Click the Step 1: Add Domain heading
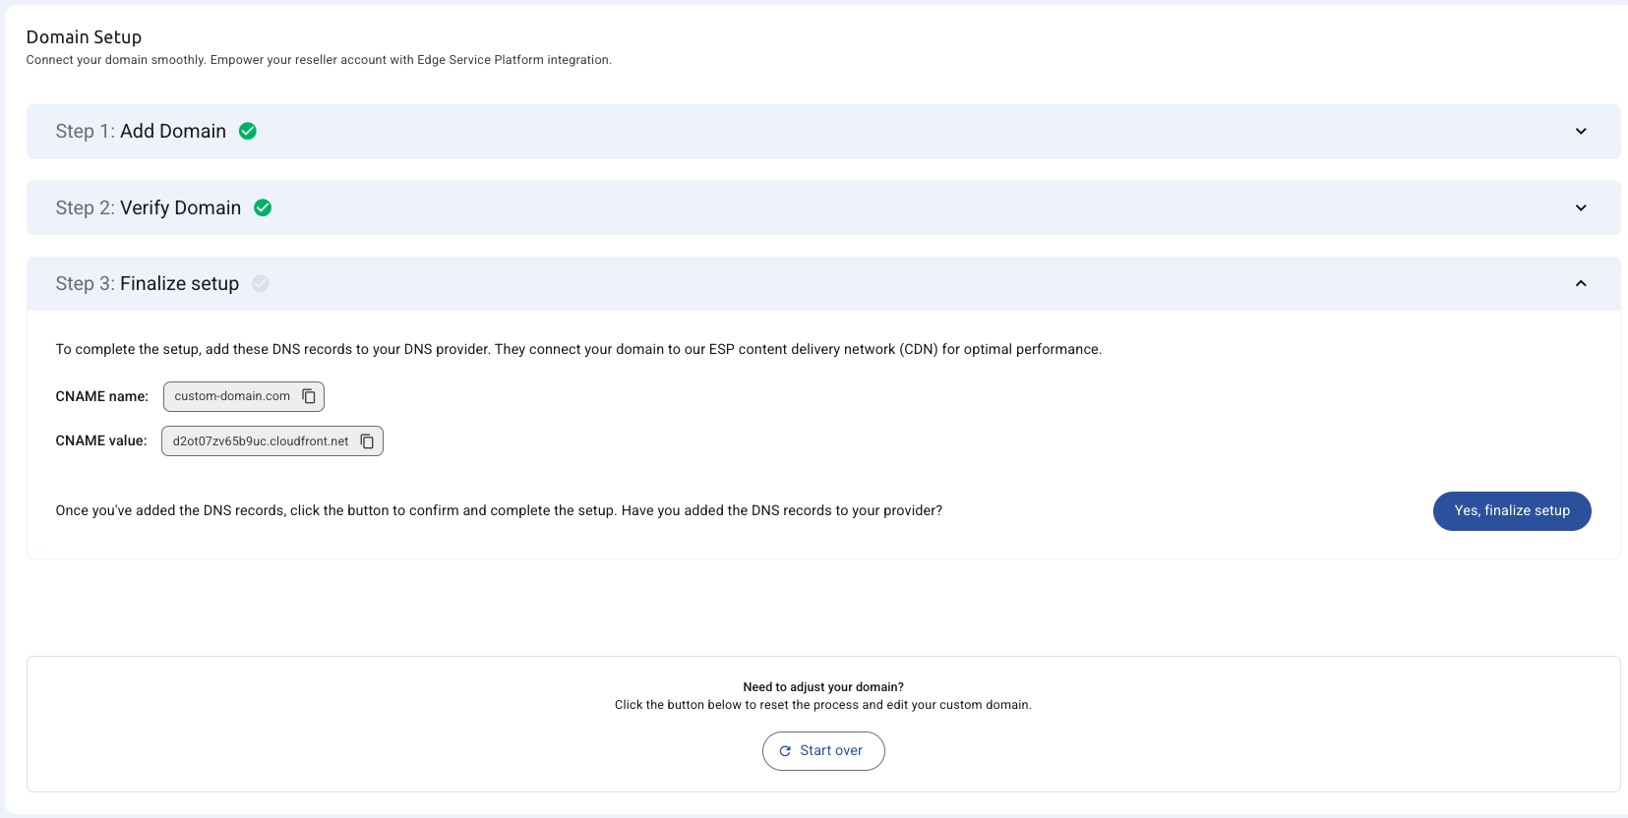1628x818 pixels. (141, 132)
